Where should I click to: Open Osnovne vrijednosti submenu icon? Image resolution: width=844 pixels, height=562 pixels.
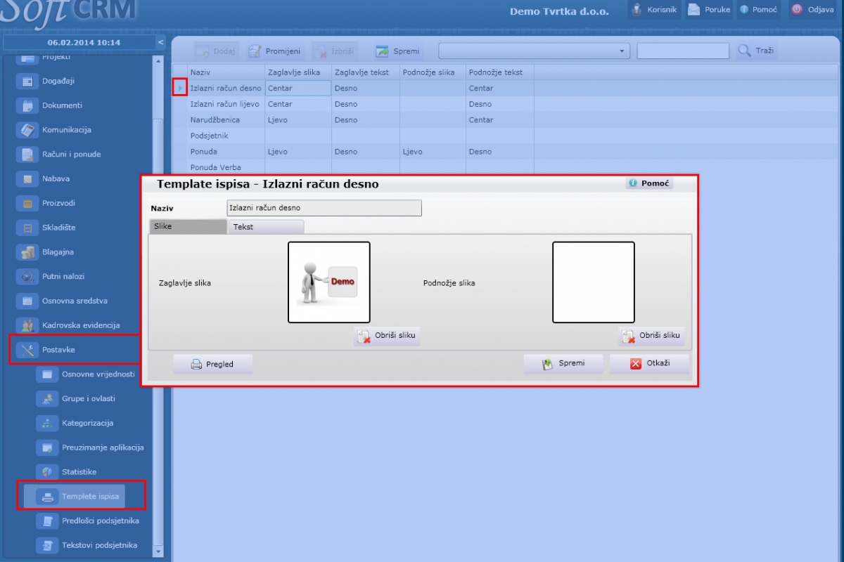pos(48,374)
